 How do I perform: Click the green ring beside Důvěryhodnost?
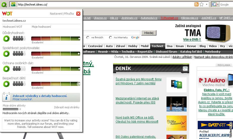tap(6, 38)
